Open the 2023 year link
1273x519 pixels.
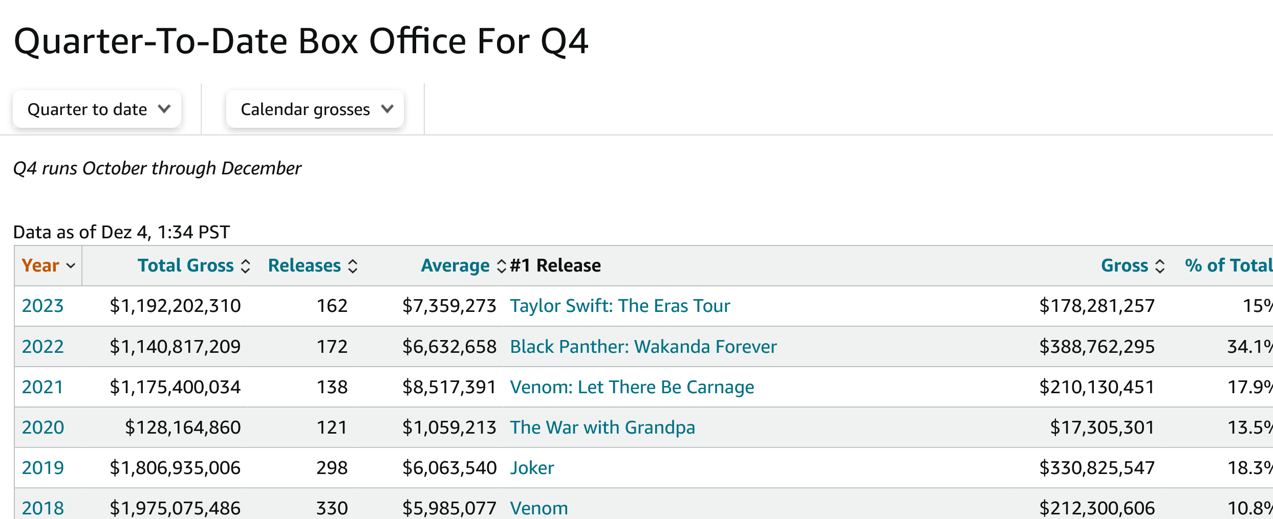[x=42, y=306]
